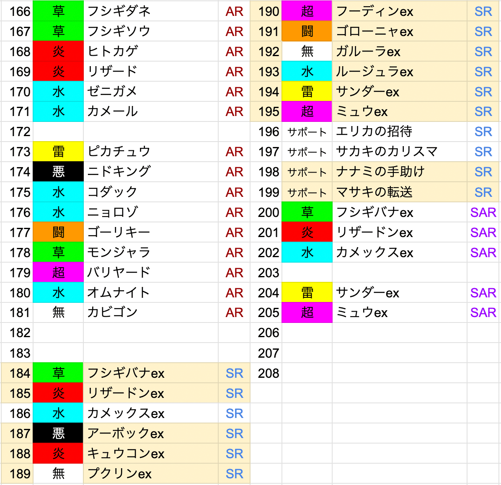Screen dimensions: 501x485
Task: Click the number cell 208
Action: pos(266,373)
